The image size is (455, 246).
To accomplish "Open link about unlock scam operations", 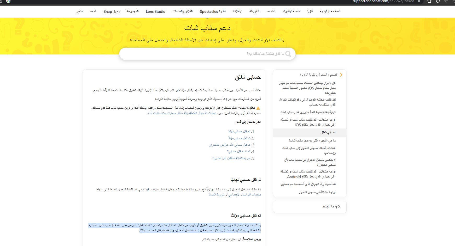I will (182, 113).
